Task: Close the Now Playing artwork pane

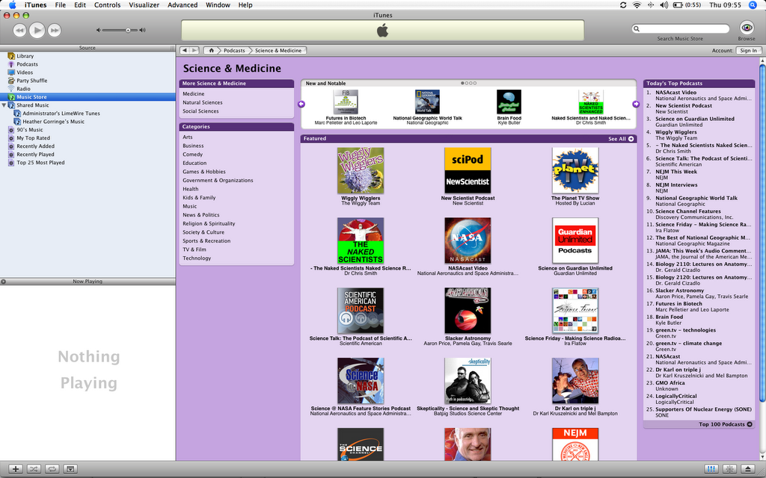Action: coord(4,282)
